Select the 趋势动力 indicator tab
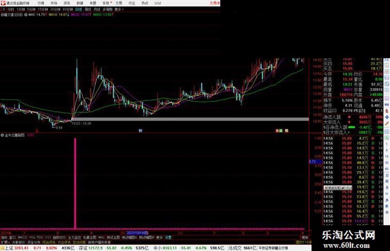This screenshot has height=251, width=390. [x=59, y=237]
